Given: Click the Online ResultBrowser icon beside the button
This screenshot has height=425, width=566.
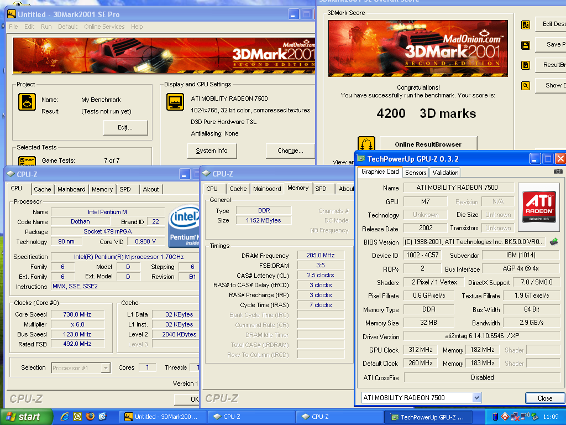Looking at the screenshot, I should (366, 143).
